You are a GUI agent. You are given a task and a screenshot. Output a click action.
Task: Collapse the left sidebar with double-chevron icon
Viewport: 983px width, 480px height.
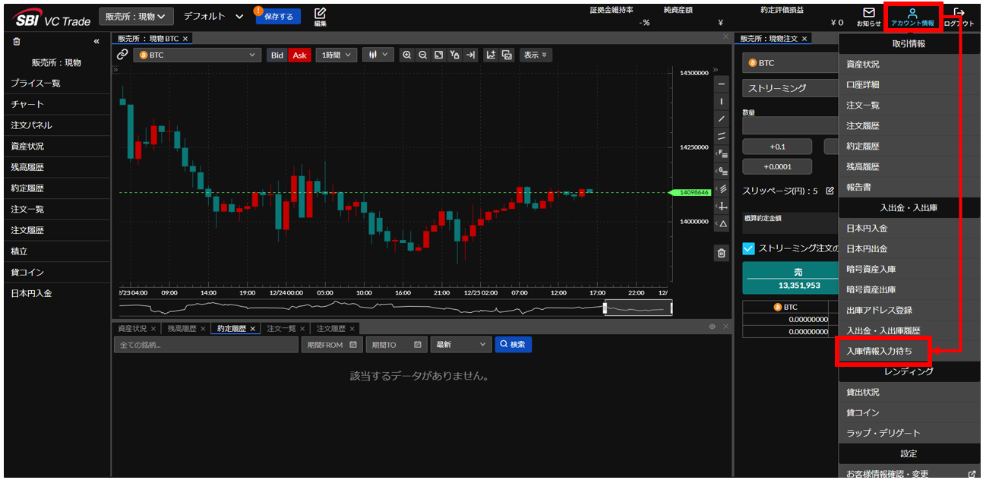96,42
